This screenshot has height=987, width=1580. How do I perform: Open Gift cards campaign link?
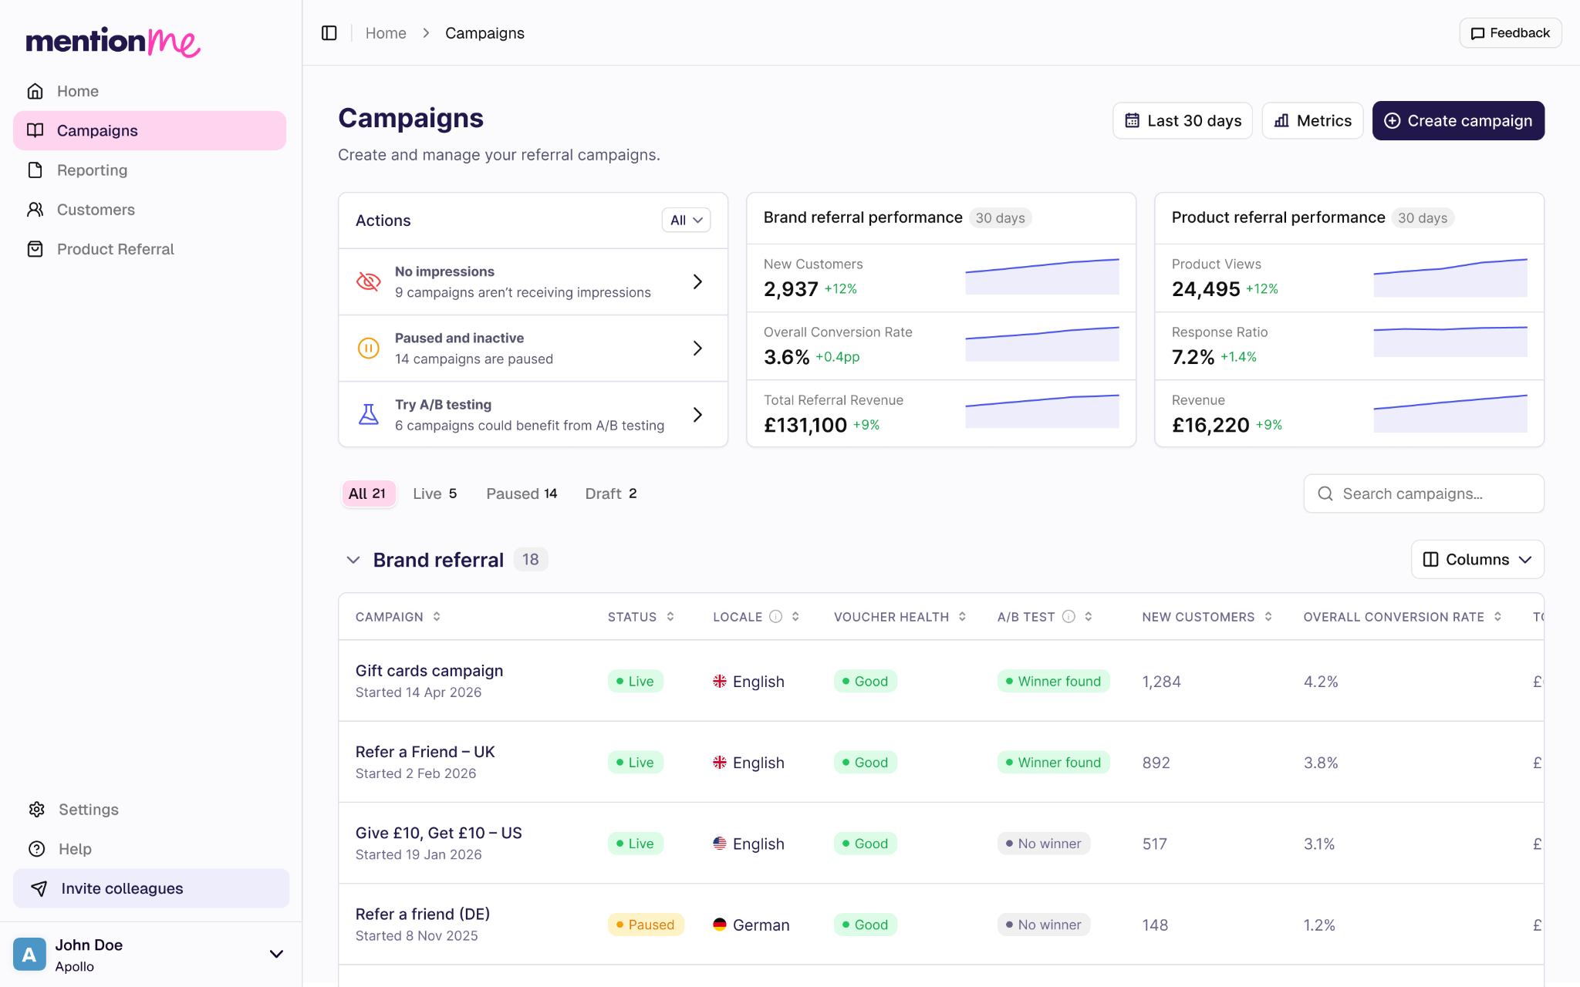429,670
